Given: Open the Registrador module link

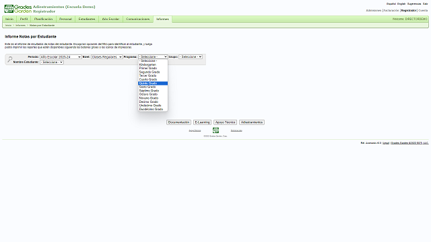Looking at the screenshot, I should [409, 11].
